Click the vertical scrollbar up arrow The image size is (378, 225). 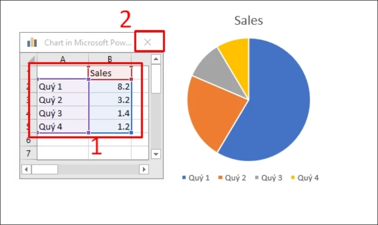[x=156, y=59]
